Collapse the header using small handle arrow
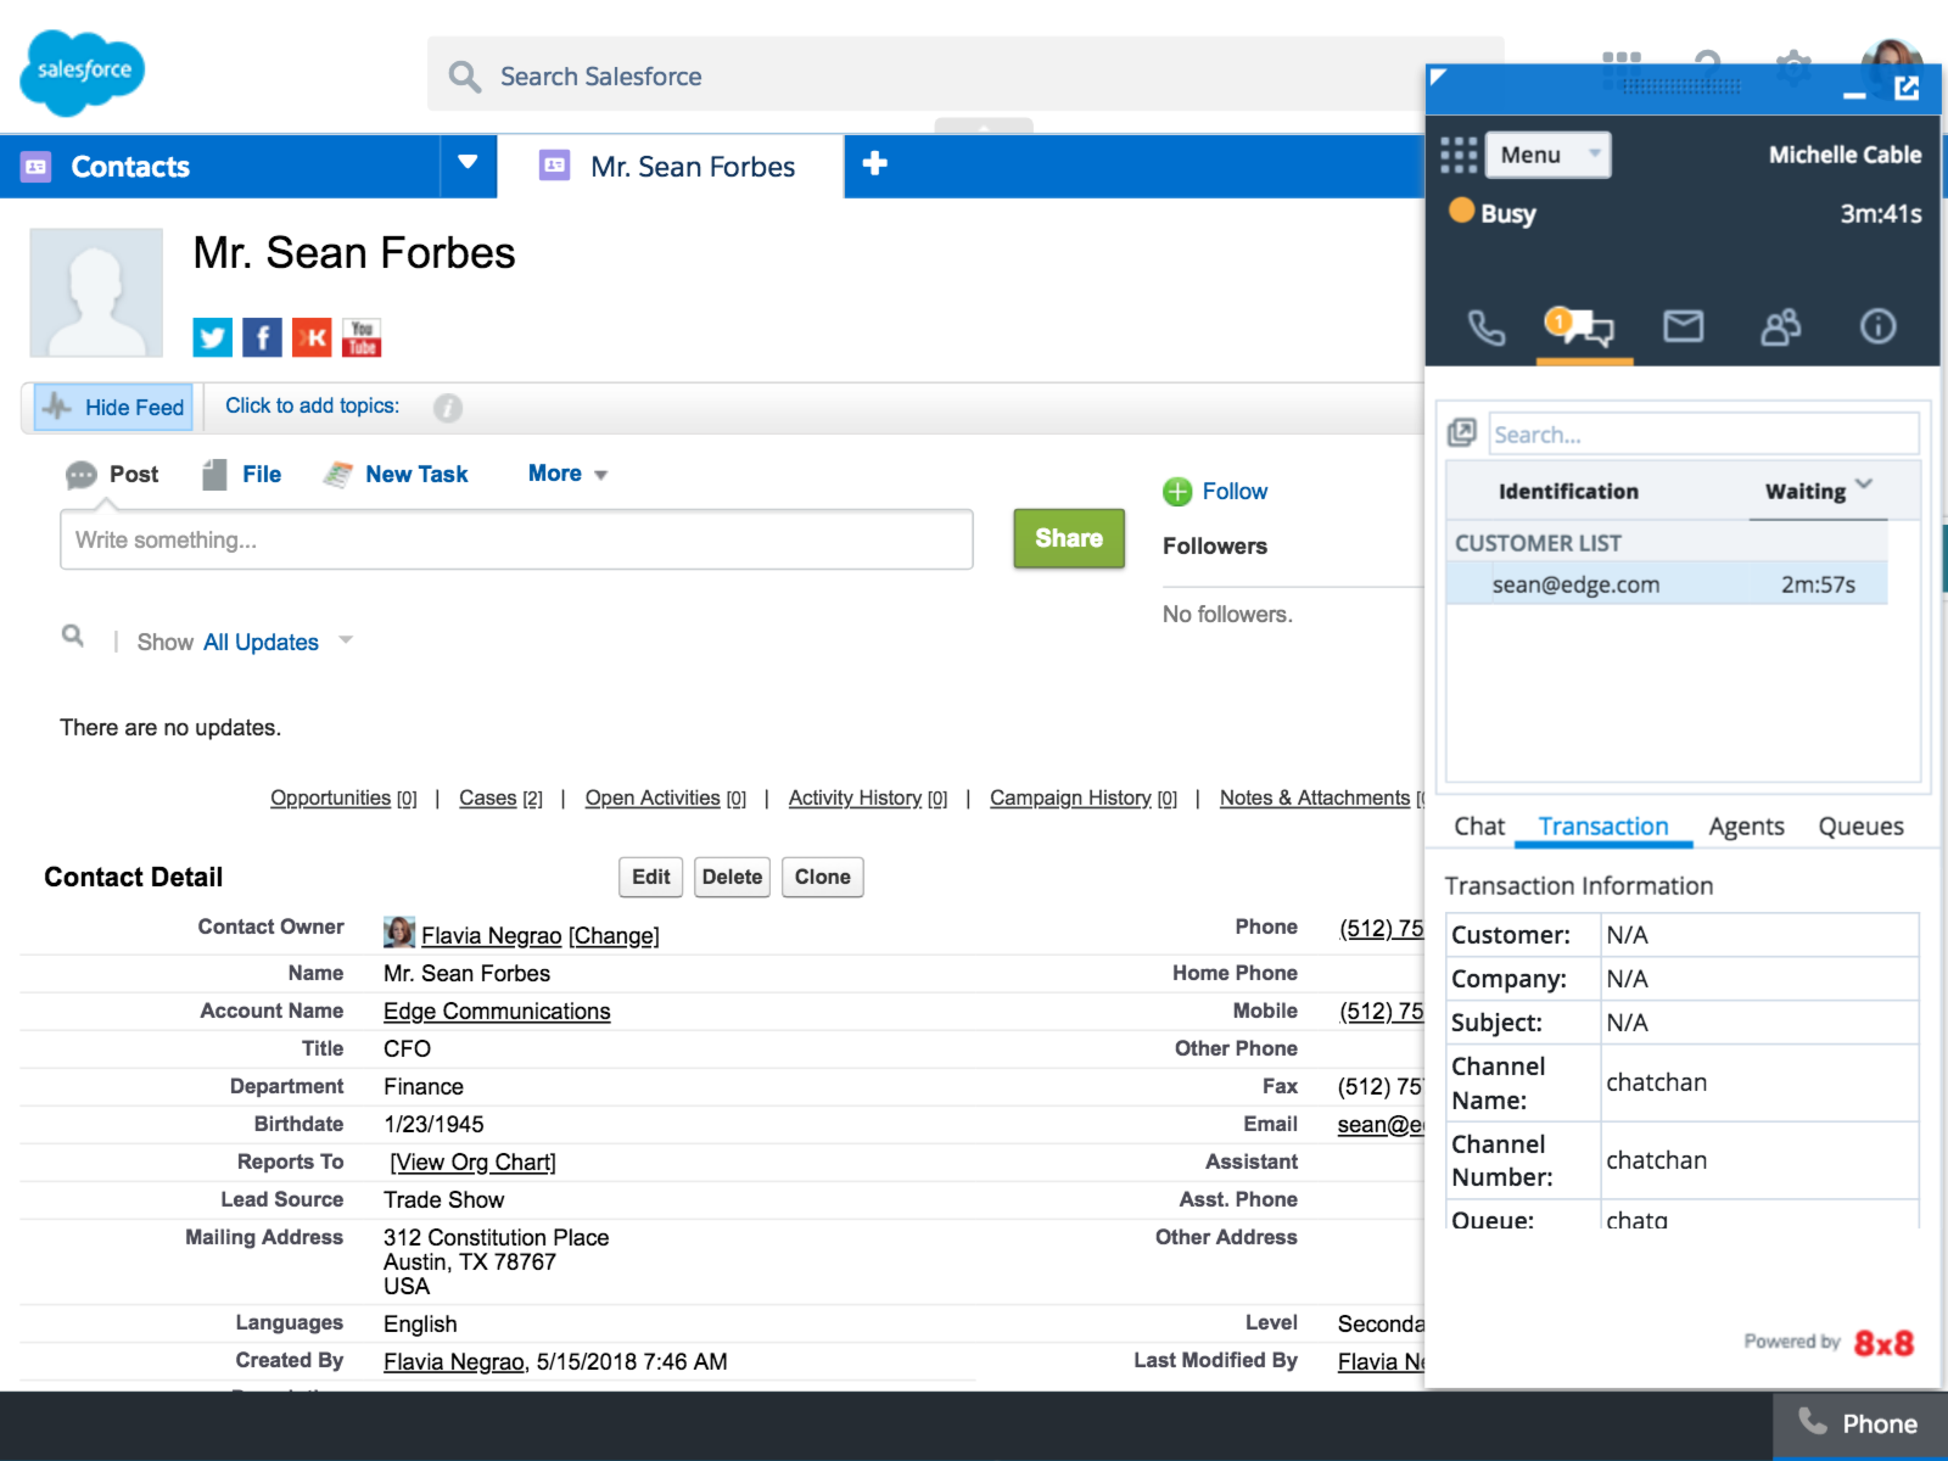 point(984,126)
